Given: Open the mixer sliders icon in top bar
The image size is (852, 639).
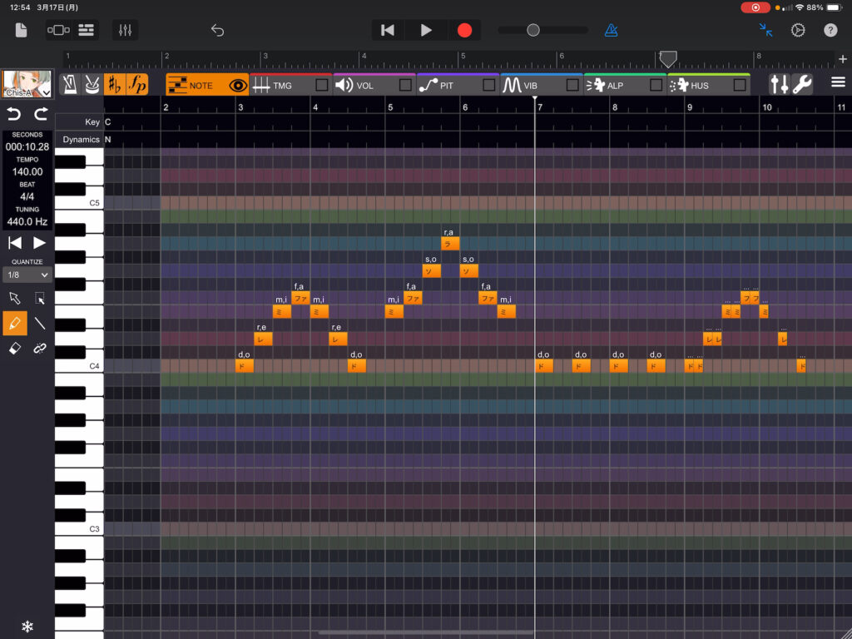Looking at the screenshot, I should click(126, 30).
